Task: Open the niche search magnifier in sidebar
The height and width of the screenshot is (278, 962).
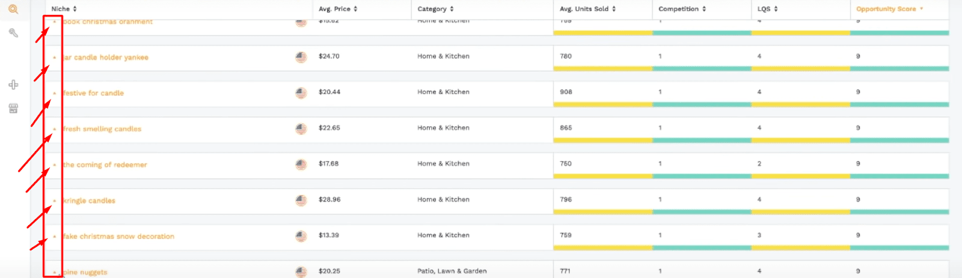Action: tap(13, 10)
